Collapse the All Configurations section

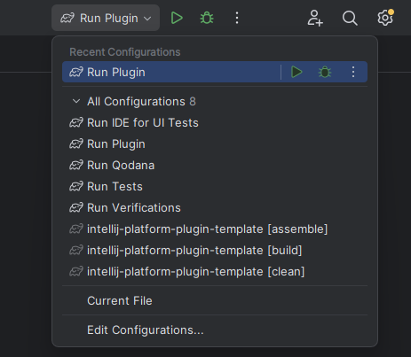76,101
